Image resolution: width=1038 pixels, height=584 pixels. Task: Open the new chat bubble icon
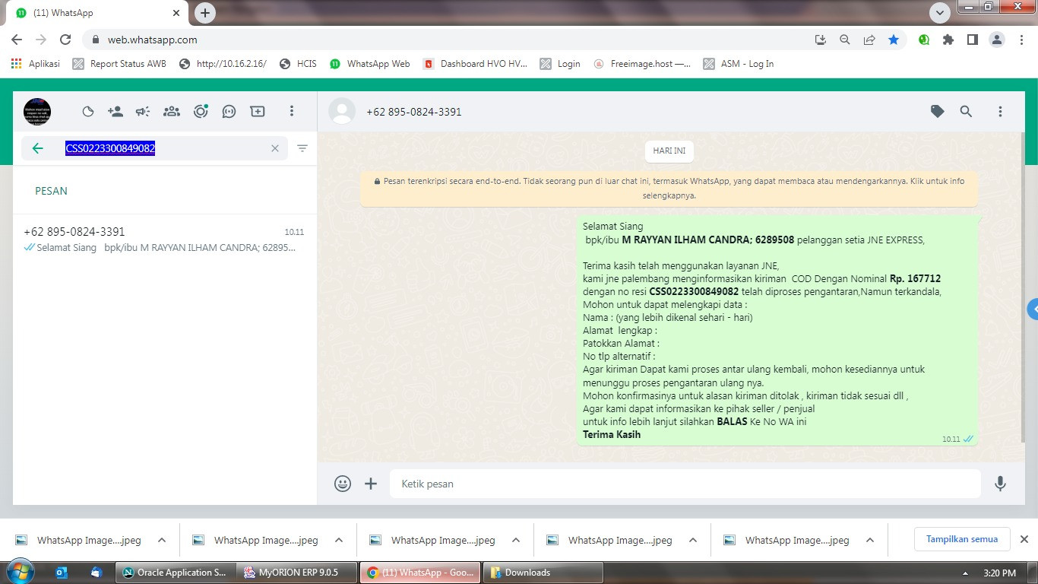[x=229, y=112]
